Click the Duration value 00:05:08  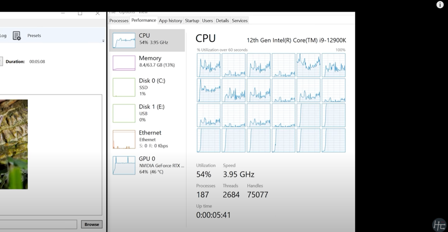point(37,61)
